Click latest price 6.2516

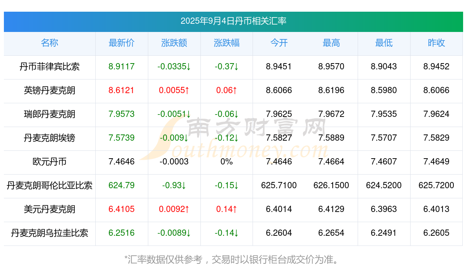pyautogui.click(x=122, y=233)
